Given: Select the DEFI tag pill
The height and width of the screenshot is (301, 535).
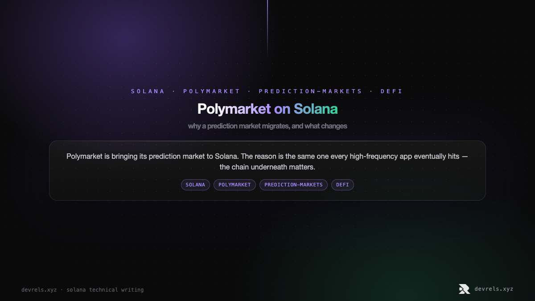Looking at the screenshot, I should pos(342,185).
